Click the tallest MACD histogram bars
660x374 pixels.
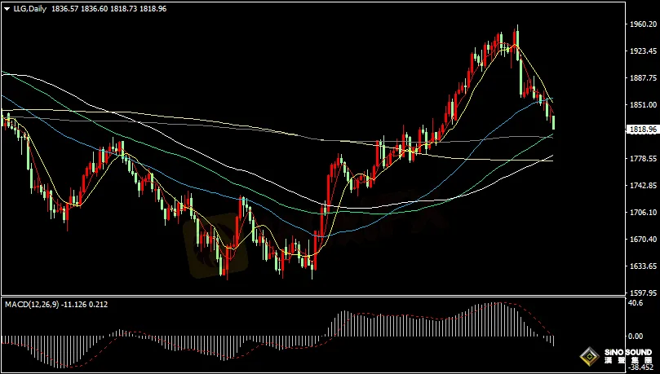click(494, 319)
